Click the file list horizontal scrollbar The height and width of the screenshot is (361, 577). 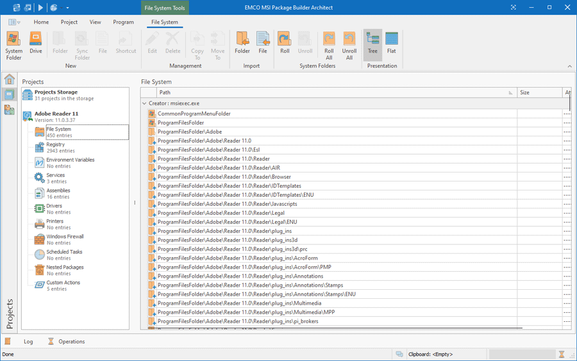coord(335,328)
